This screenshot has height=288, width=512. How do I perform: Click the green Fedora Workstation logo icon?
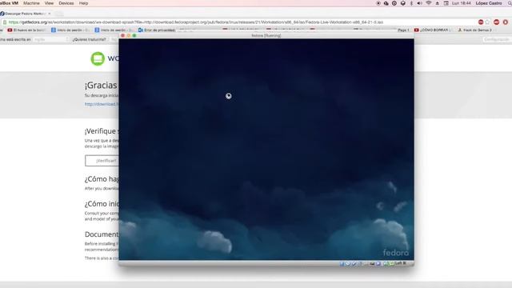tap(98, 58)
